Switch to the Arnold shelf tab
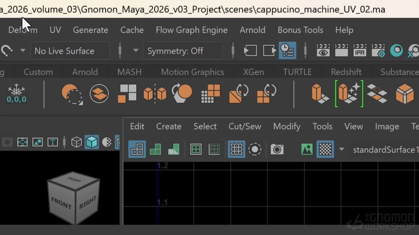Screen dimensions: 419x235 [85, 72]
